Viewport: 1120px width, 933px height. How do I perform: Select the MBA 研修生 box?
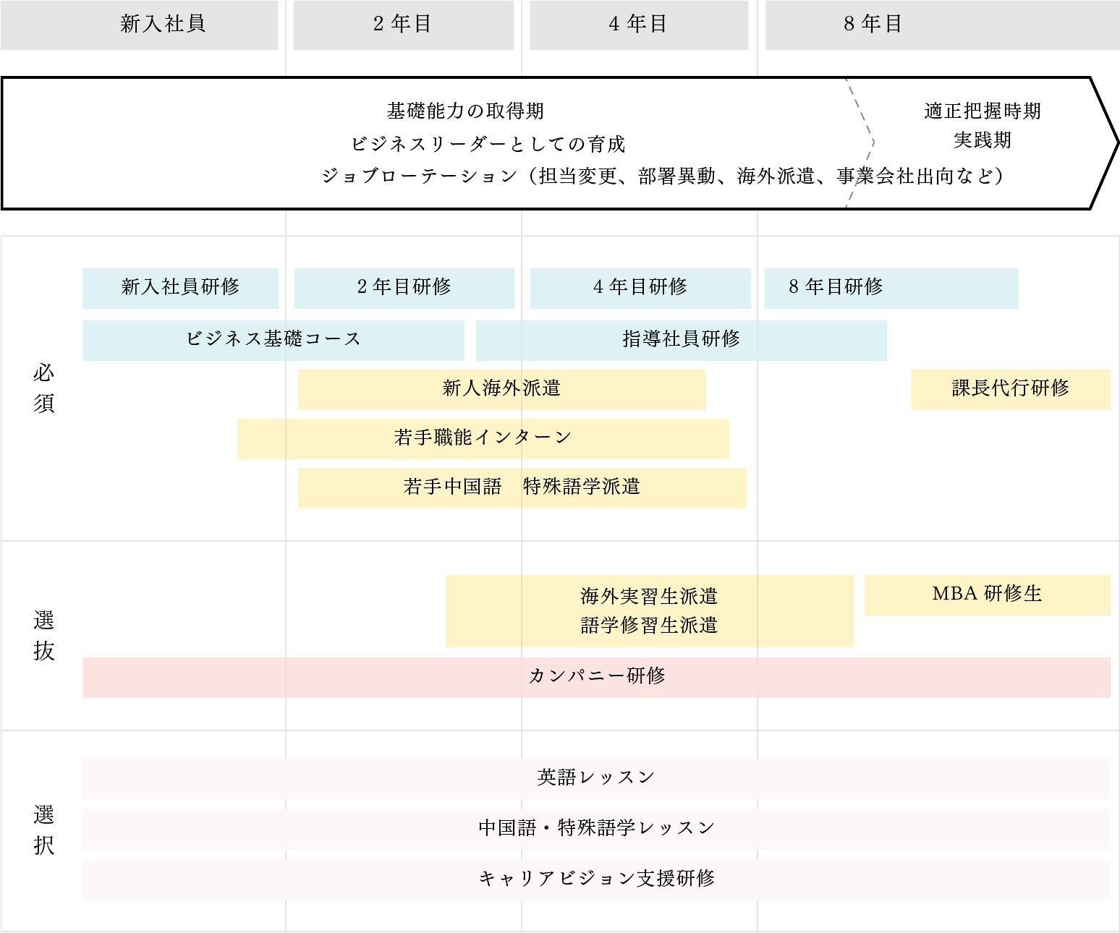(x=988, y=593)
